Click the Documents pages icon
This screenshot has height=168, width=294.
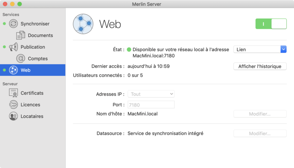tap(21, 35)
